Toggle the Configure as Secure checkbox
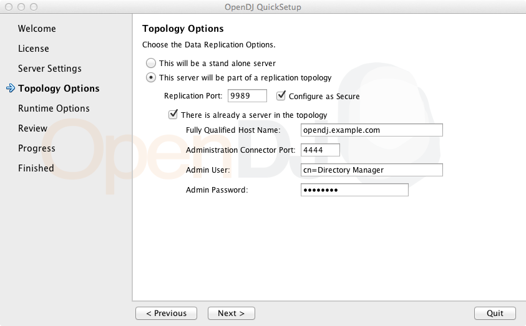 (x=281, y=96)
